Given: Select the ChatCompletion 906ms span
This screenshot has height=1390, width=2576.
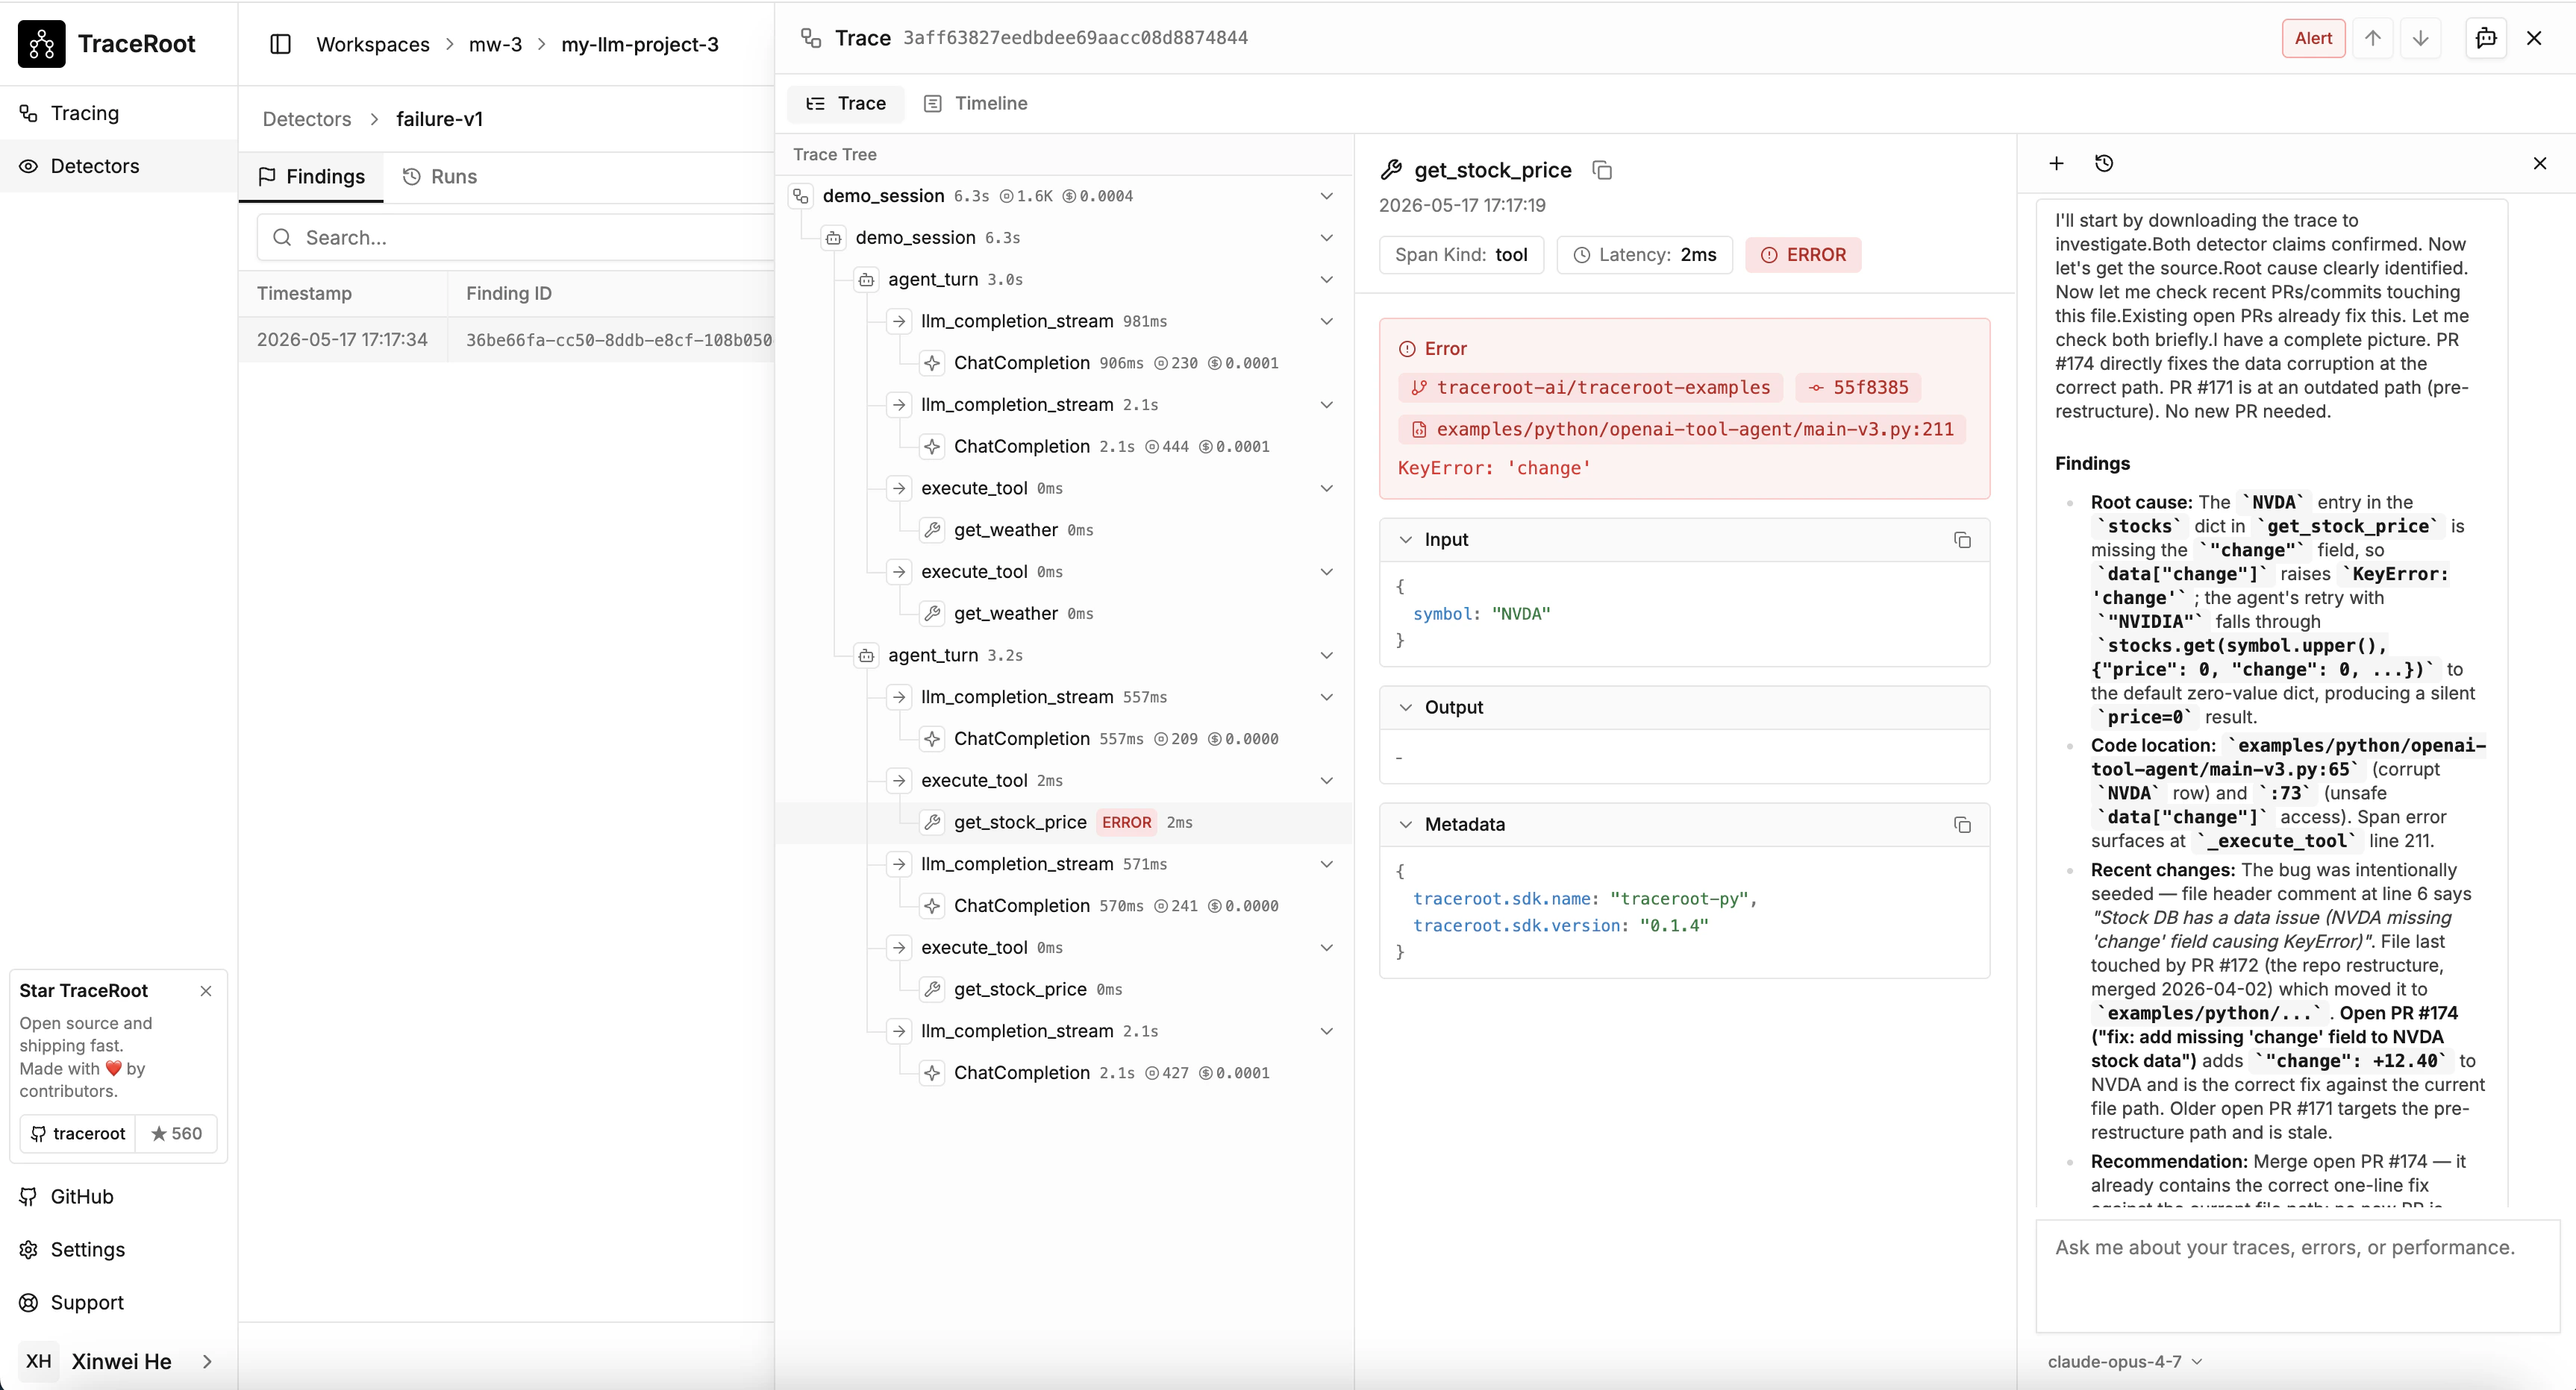Looking at the screenshot, I should pos(1064,362).
